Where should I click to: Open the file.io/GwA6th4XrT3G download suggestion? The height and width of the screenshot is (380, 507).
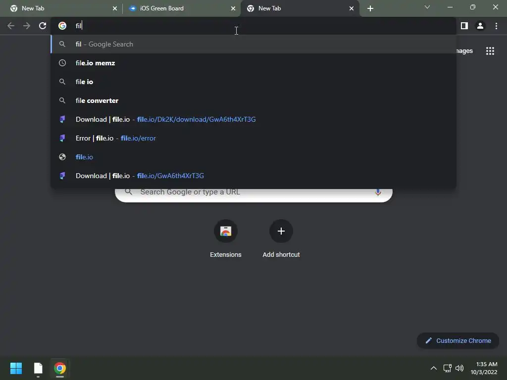(x=253, y=176)
